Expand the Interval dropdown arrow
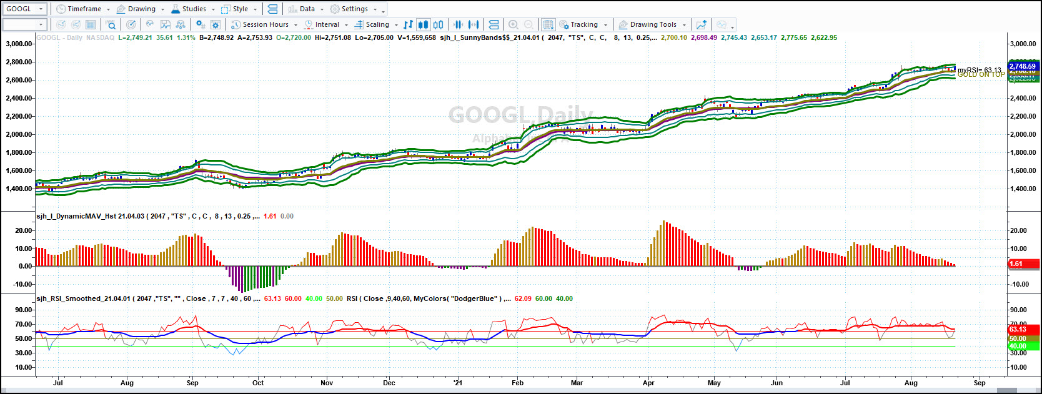This screenshot has height=394, width=1042. pyautogui.click(x=346, y=25)
